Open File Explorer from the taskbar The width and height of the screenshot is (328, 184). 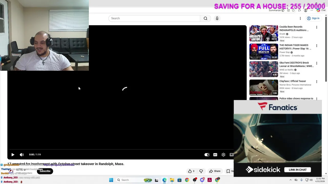coord(172,180)
